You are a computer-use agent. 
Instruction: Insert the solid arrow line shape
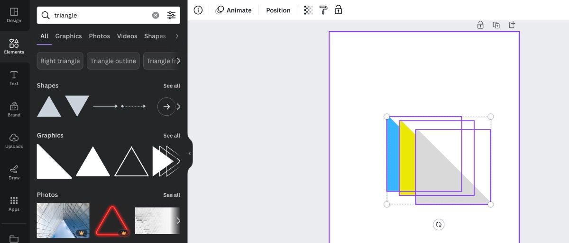pyautogui.click(x=105, y=106)
